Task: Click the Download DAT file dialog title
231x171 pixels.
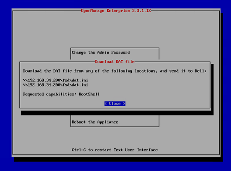Action: pos(115,62)
